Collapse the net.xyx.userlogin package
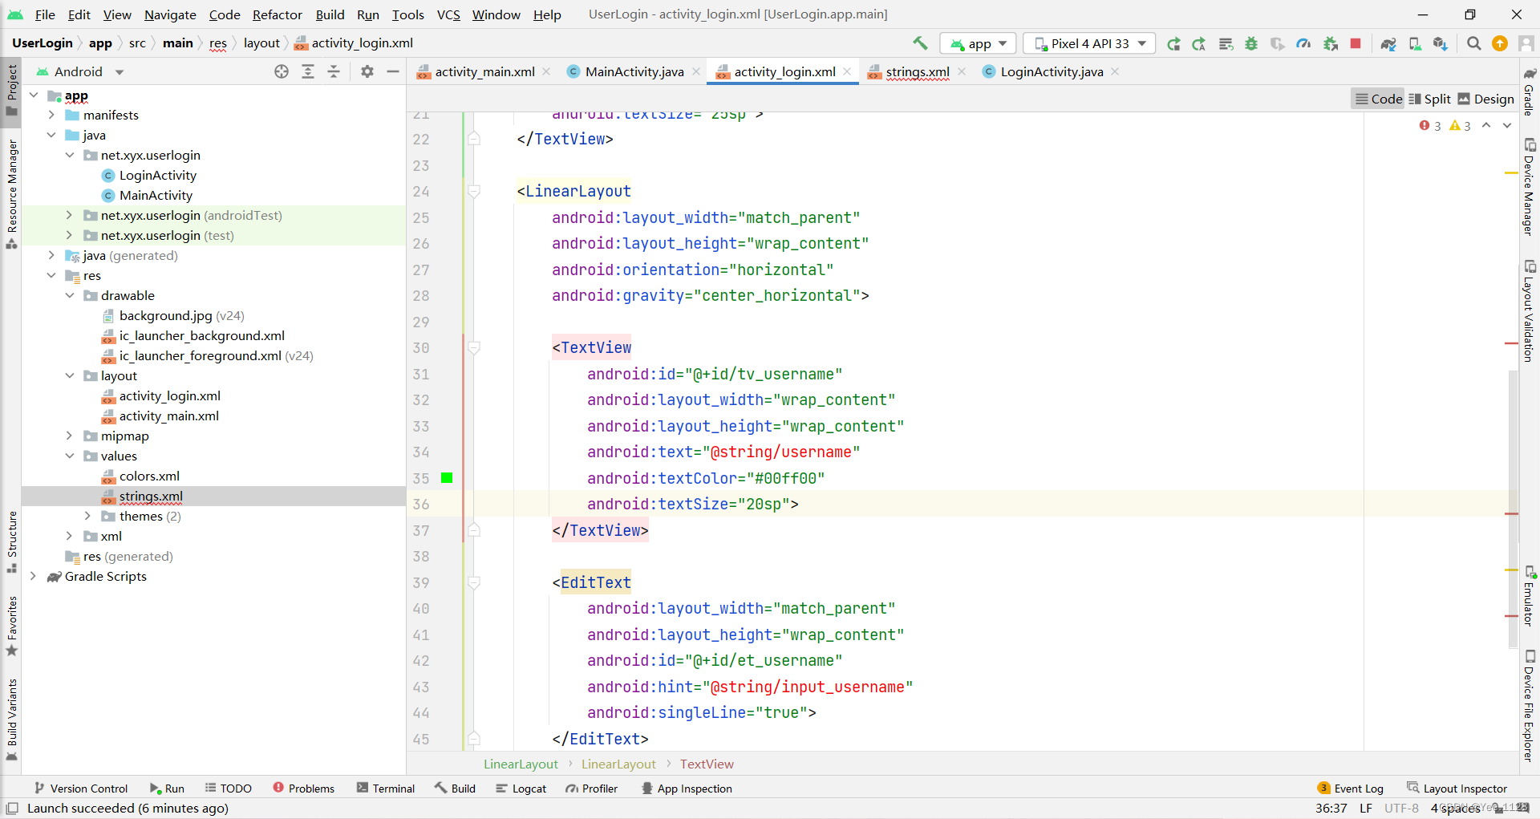1540x819 pixels. pyautogui.click(x=70, y=155)
